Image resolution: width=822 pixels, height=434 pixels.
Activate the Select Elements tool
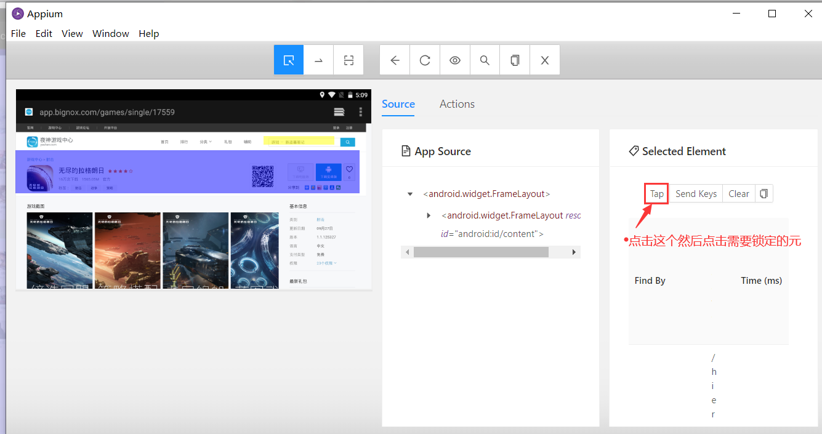(289, 60)
